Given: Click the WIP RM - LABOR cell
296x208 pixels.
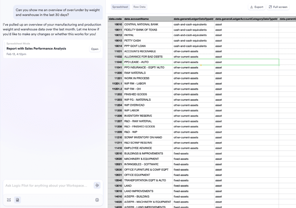Looking at the screenshot, I should (x=148, y=84).
